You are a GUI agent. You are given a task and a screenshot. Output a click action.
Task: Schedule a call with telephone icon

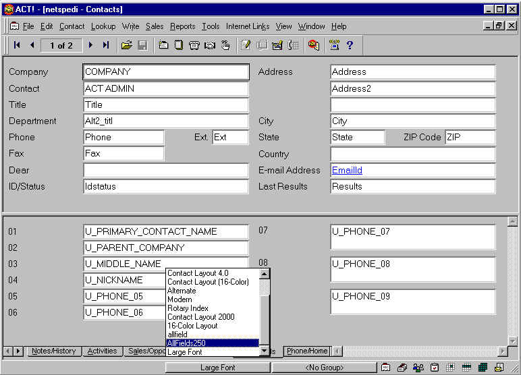pos(194,45)
